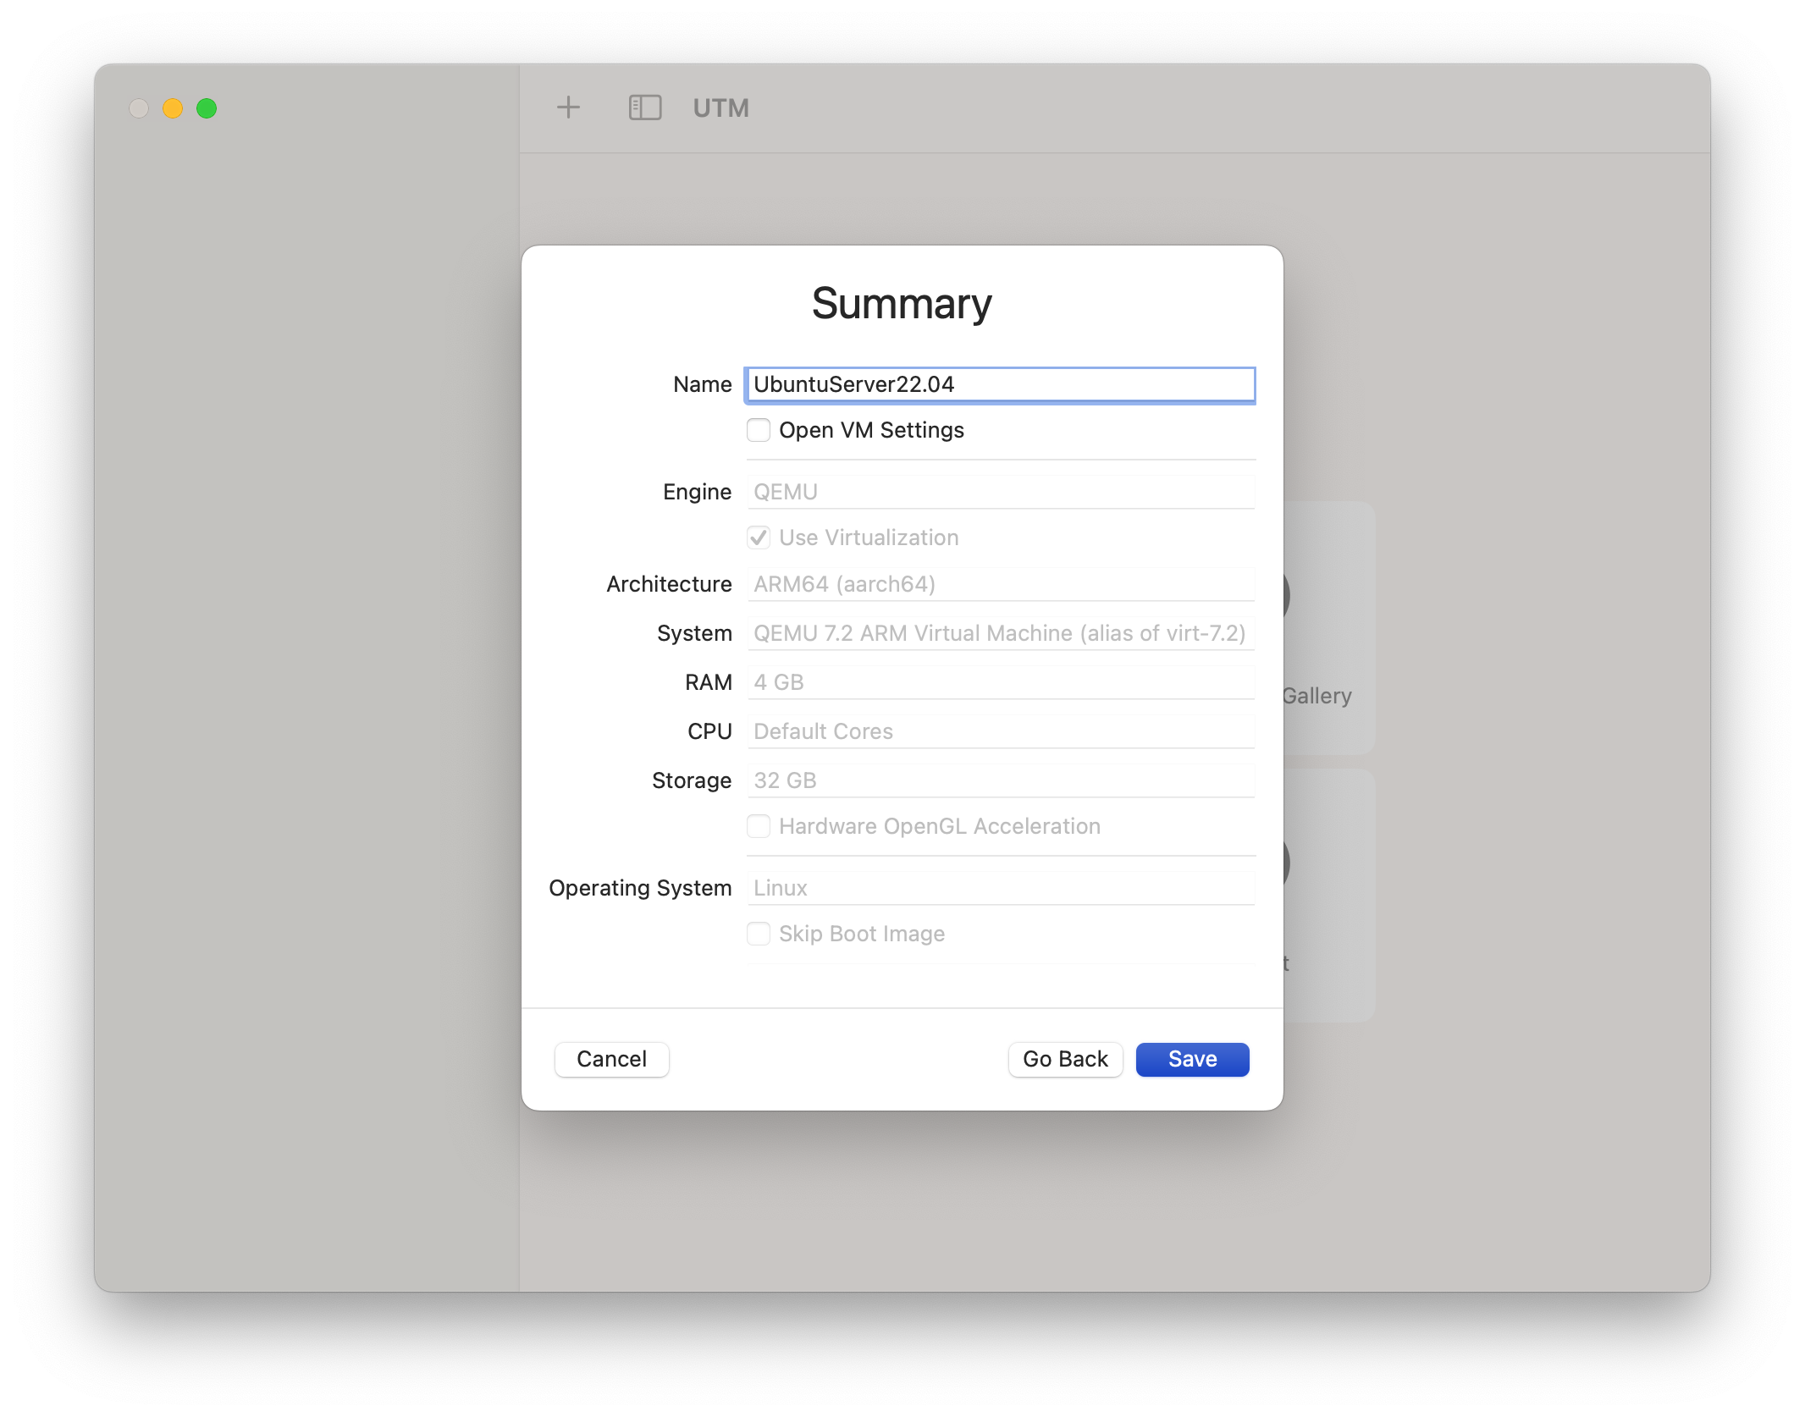Image resolution: width=1805 pixels, height=1417 pixels.
Task: Click the Operating System field showing Linux
Action: [1000, 888]
